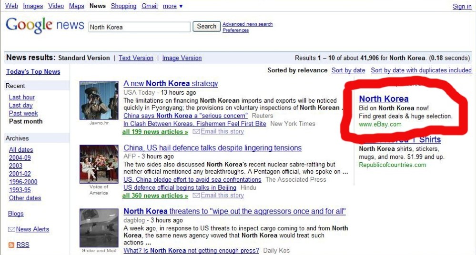Screen dimensions: 476x255
Task: View all 199 news articles
Action: coord(155,132)
